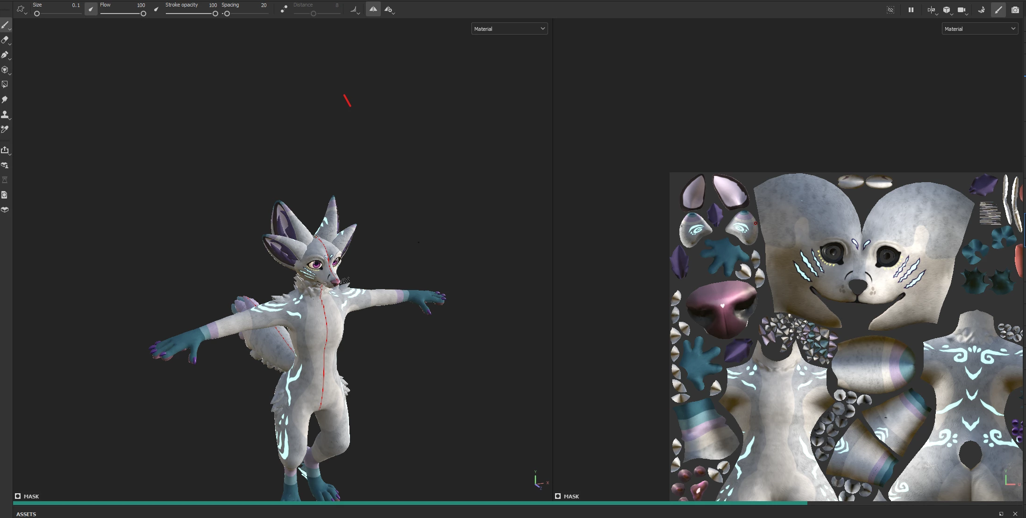Select the Material Picker eyedropper tool

[5, 129]
